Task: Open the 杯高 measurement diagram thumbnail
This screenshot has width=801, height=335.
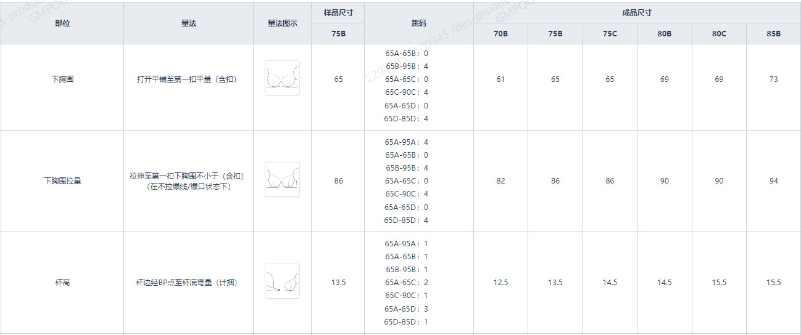Action: coord(282,281)
